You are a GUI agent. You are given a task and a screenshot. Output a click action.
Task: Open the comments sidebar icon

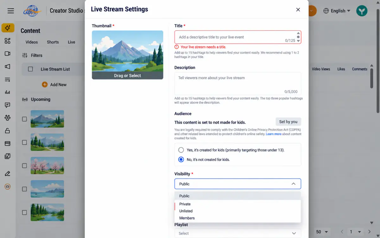click(x=8, y=105)
